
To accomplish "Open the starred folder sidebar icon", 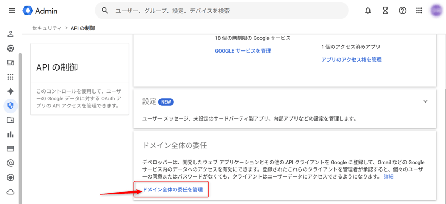I will [11, 120].
